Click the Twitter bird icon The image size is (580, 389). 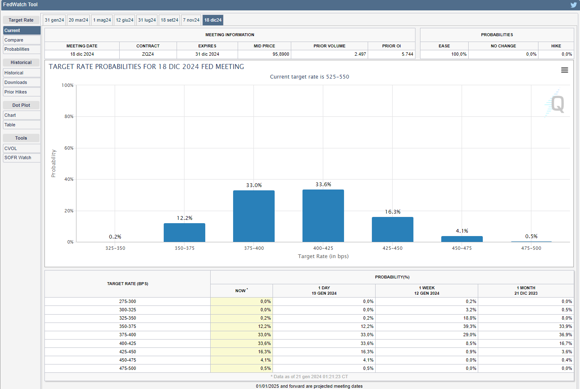coord(573,5)
